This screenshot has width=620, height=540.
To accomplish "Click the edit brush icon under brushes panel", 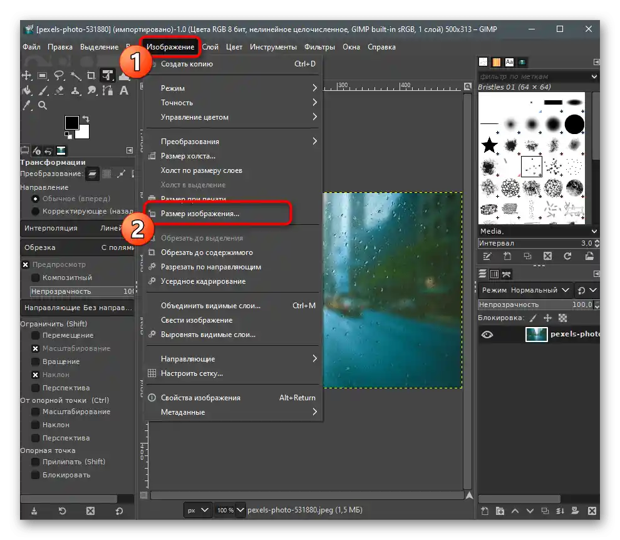I will point(487,256).
